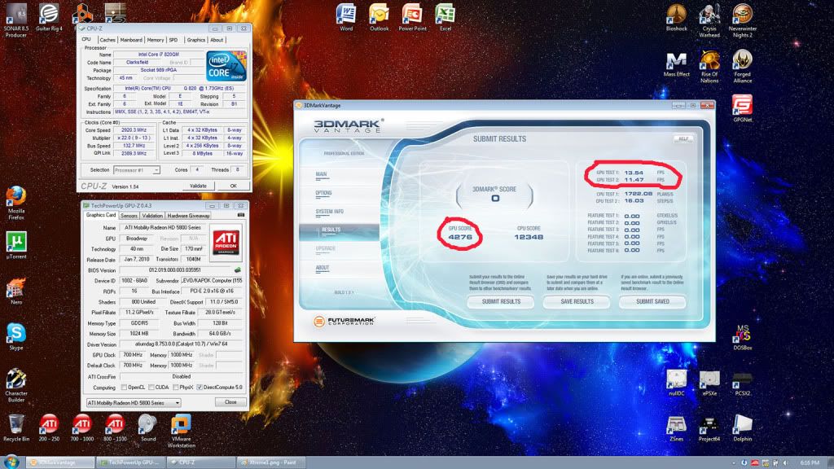Click the Validate button in CPU-Z
Viewport: 834px width, 469px height.
point(198,186)
